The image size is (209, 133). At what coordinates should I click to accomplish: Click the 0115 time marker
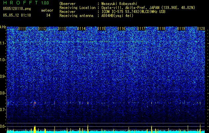(102, 29)
